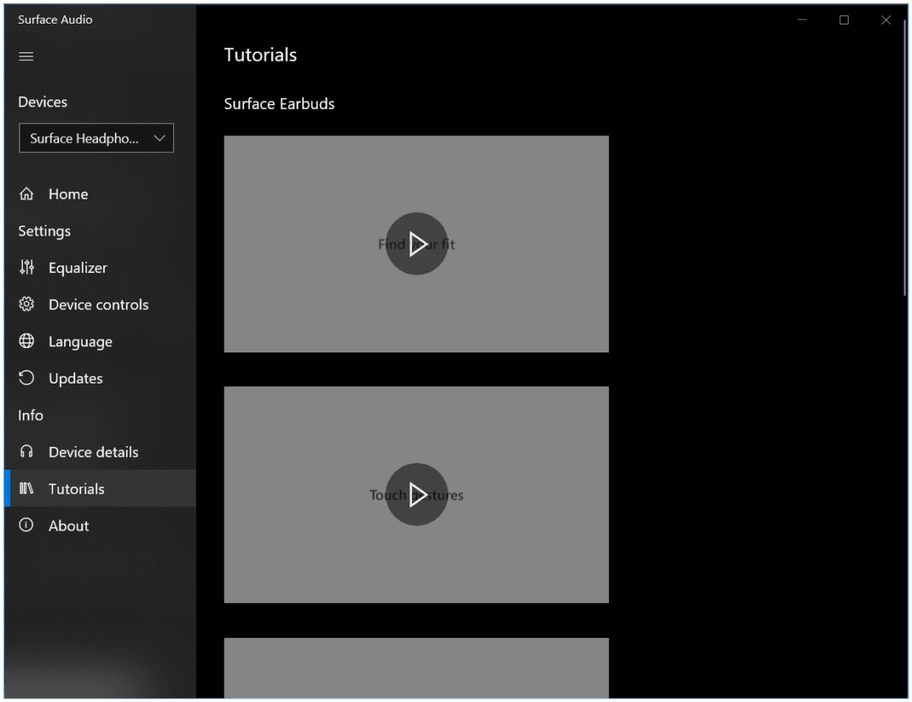The width and height of the screenshot is (912, 702).
Task: Open Device details page
Action: pyautogui.click(x=95, y=452)
